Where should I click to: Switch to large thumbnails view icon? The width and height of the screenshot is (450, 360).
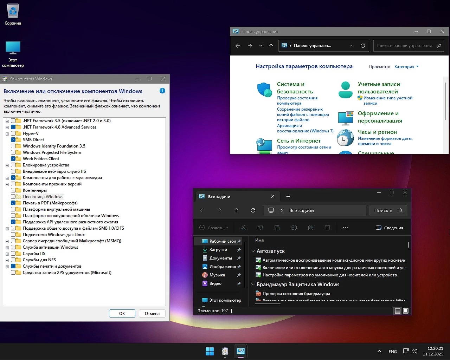tap(406, 311)
